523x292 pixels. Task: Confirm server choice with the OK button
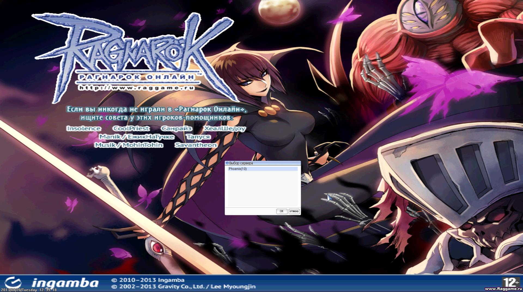click(282, 211)
